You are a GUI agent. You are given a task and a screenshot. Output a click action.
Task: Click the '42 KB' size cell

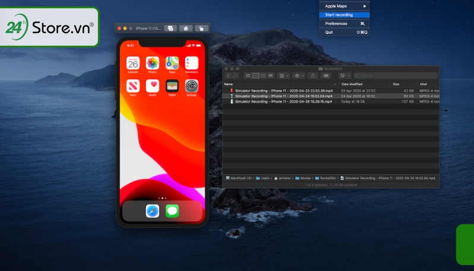coord(408,91)
